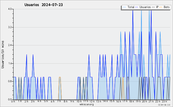The height and width of the screenshot is (107, 173).
Task: Click the '9 h' x-axis label
Action: (x=72, y=102)
